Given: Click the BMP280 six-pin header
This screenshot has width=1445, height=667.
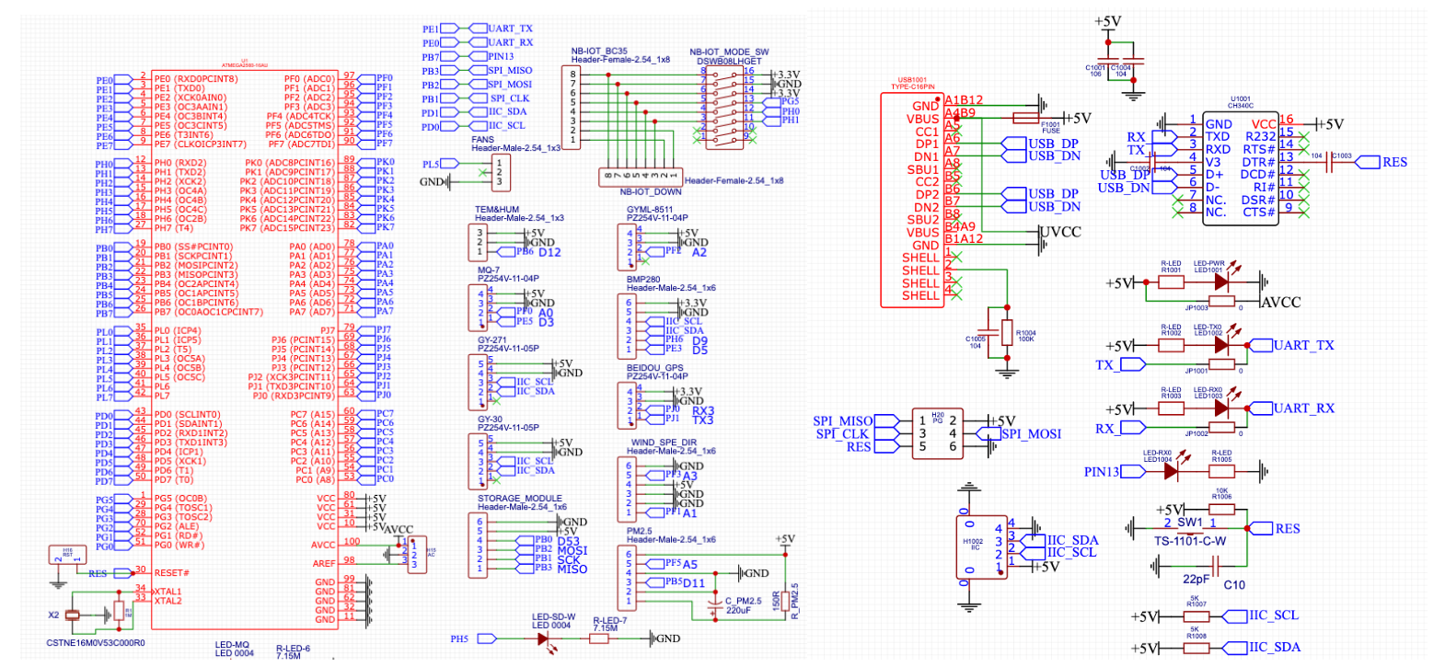Looking at the screenshot, I should click(630, 326).
